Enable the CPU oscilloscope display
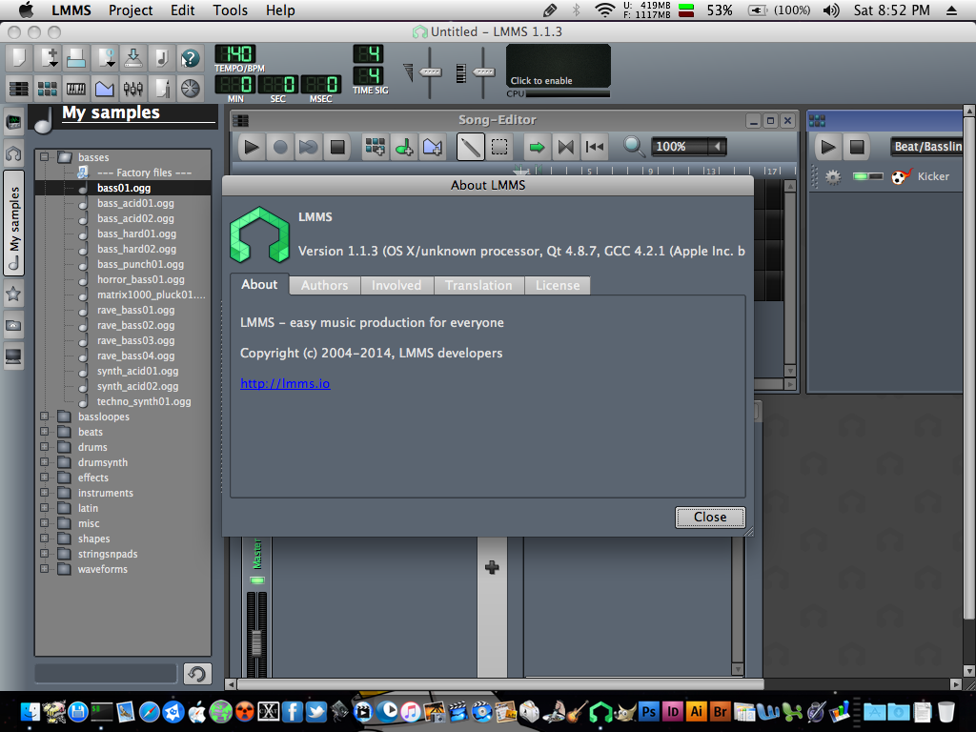Screen dimensions: 976x732 [x=559, y=66]
